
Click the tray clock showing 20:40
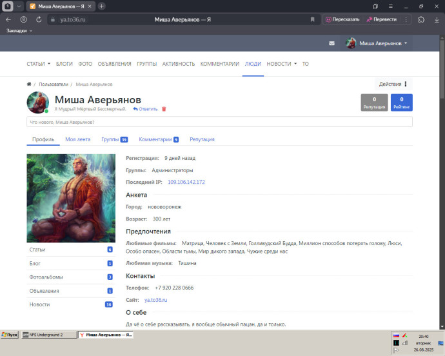pyautogui.click(x=424, y=337)
